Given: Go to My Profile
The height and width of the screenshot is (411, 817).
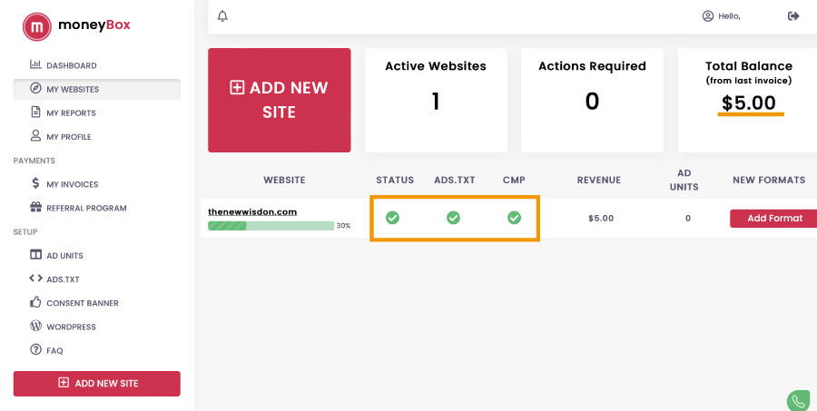Looking at the screenshot, I should pyautogui.click(x=97, y=136).
